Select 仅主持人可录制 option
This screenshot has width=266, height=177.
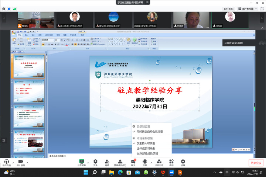pos(146,143)
